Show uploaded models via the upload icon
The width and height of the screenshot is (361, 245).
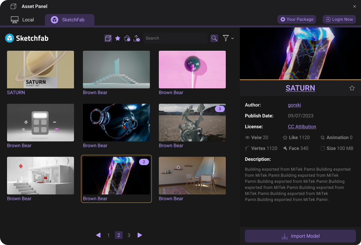tap(137, 38)
